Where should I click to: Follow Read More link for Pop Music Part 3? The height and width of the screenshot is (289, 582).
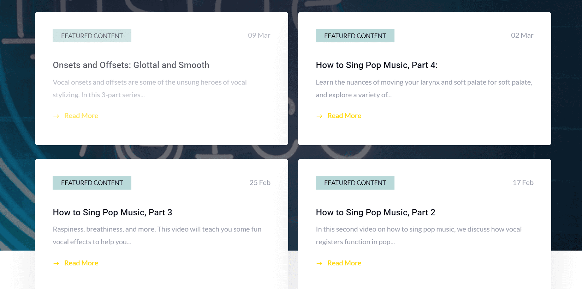coord(81,263)
